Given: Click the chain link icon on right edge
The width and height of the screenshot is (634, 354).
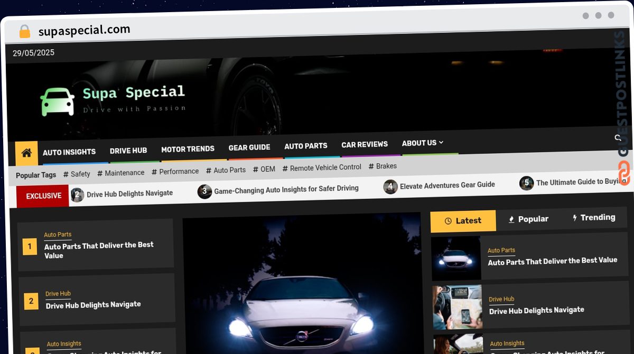Looking at the screenshot, I should (x=624, y=173).
